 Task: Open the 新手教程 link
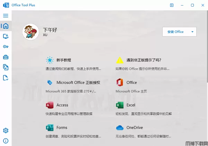(64, 60)
